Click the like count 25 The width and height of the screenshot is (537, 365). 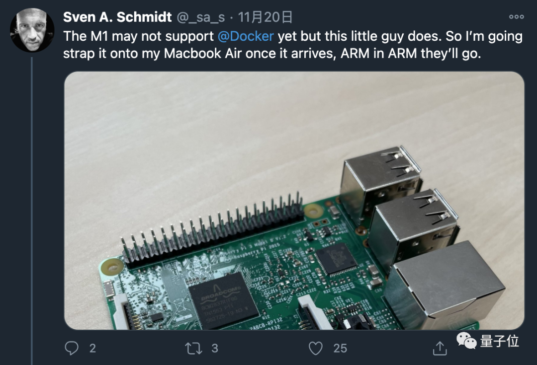coord(340,348)
